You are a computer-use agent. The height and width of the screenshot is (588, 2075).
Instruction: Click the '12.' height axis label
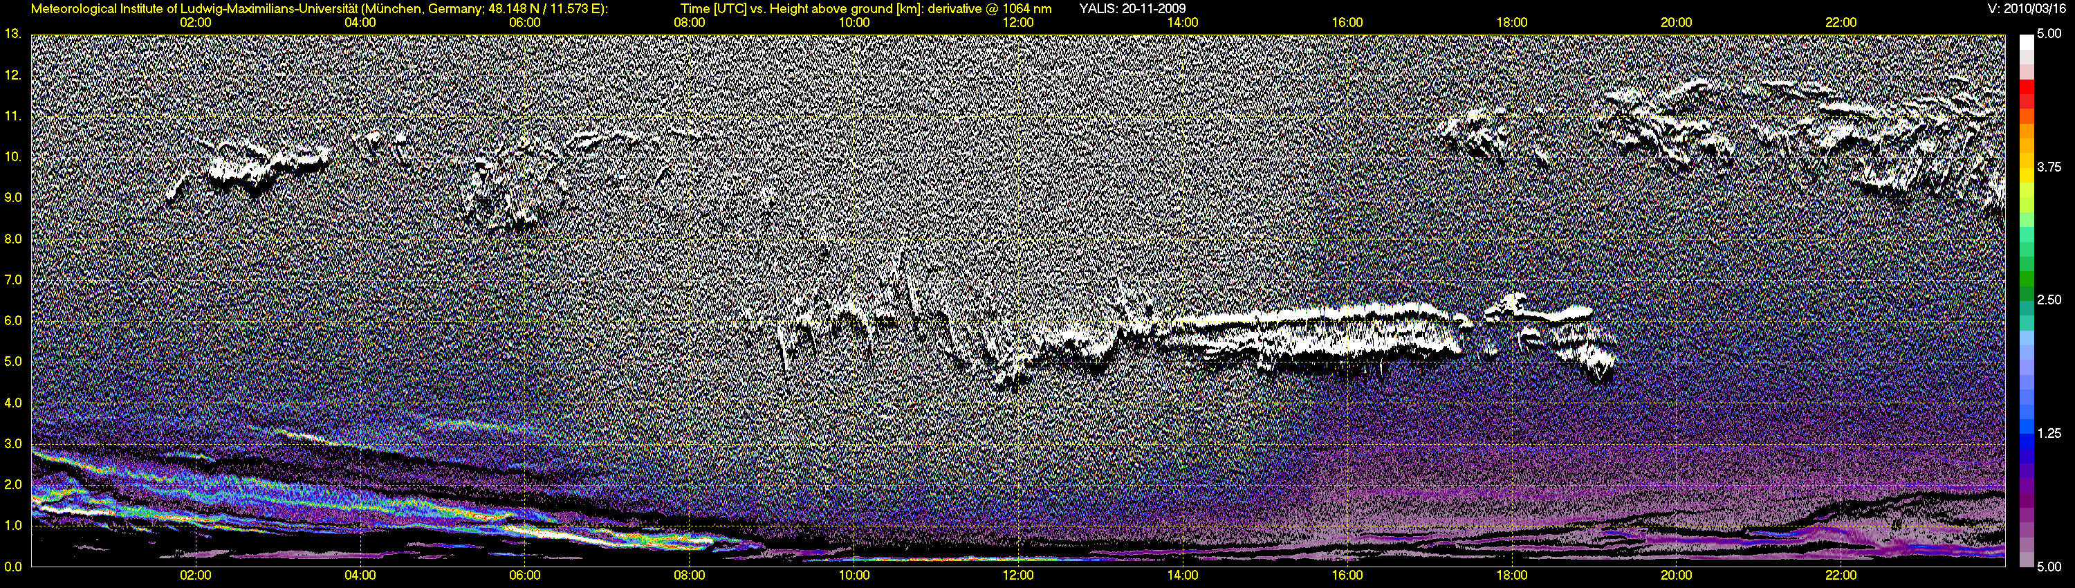(x=13, y=75)
